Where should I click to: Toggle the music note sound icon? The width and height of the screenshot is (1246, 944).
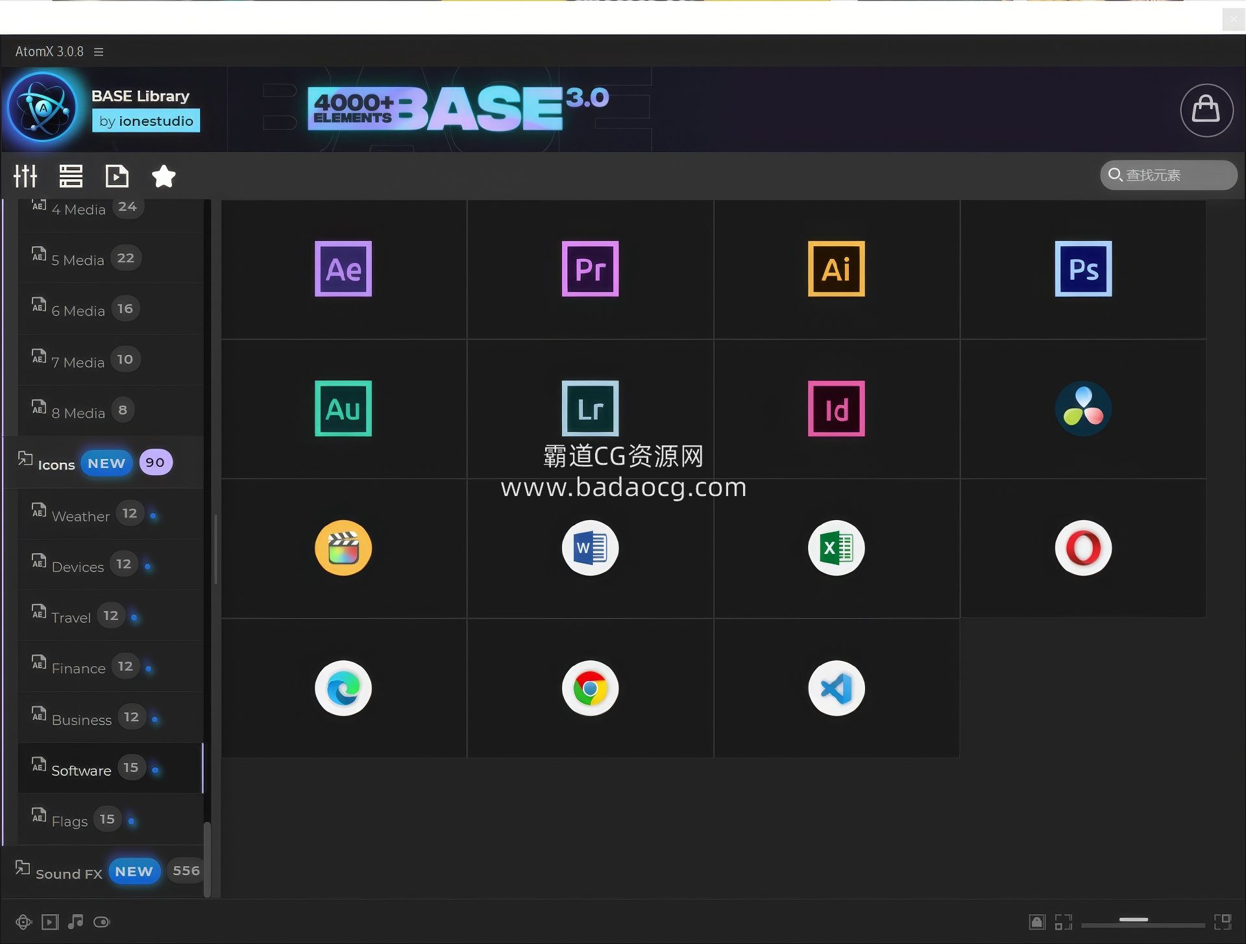(76, 921)
